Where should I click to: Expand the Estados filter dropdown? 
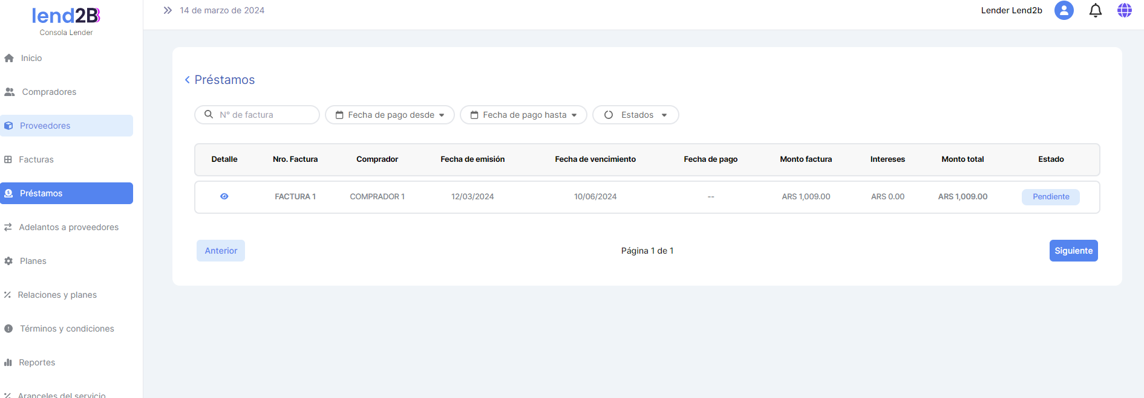[x=635, y=115]
